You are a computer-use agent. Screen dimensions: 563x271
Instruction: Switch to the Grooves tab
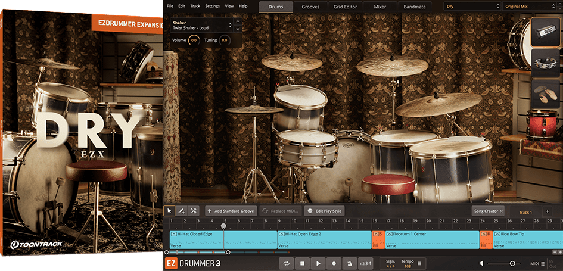[310, 7]
